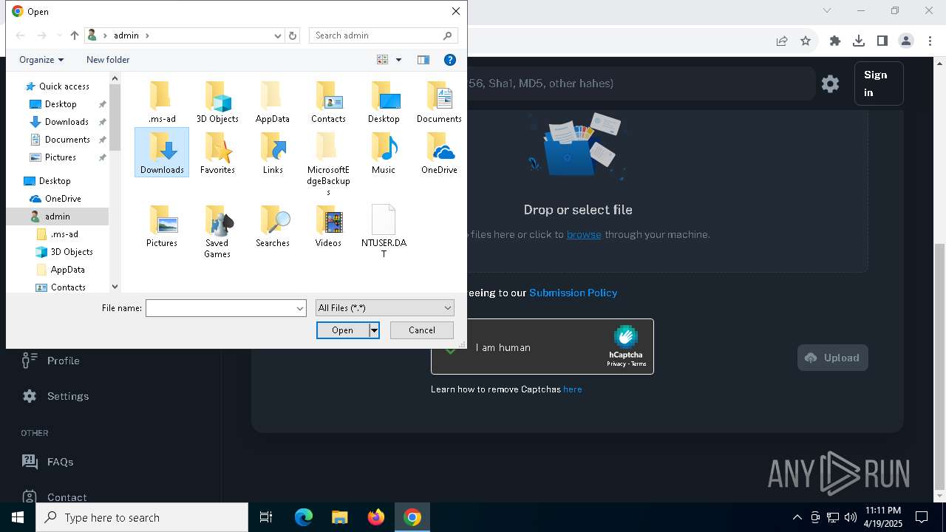Click the navigation pane scrollbar down arrow
Image resolution: width=946 pixels, height=532 pixels.
tap(115, 287)
